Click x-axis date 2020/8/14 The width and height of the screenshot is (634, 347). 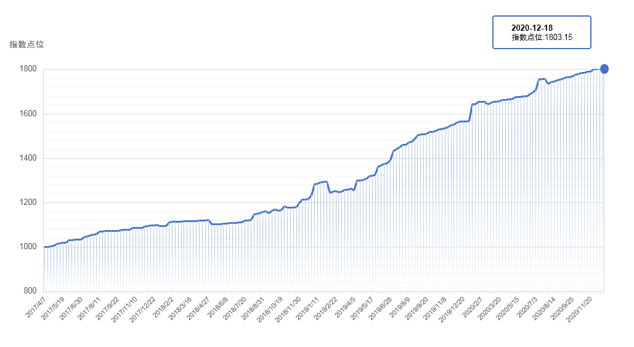point(544,309)
